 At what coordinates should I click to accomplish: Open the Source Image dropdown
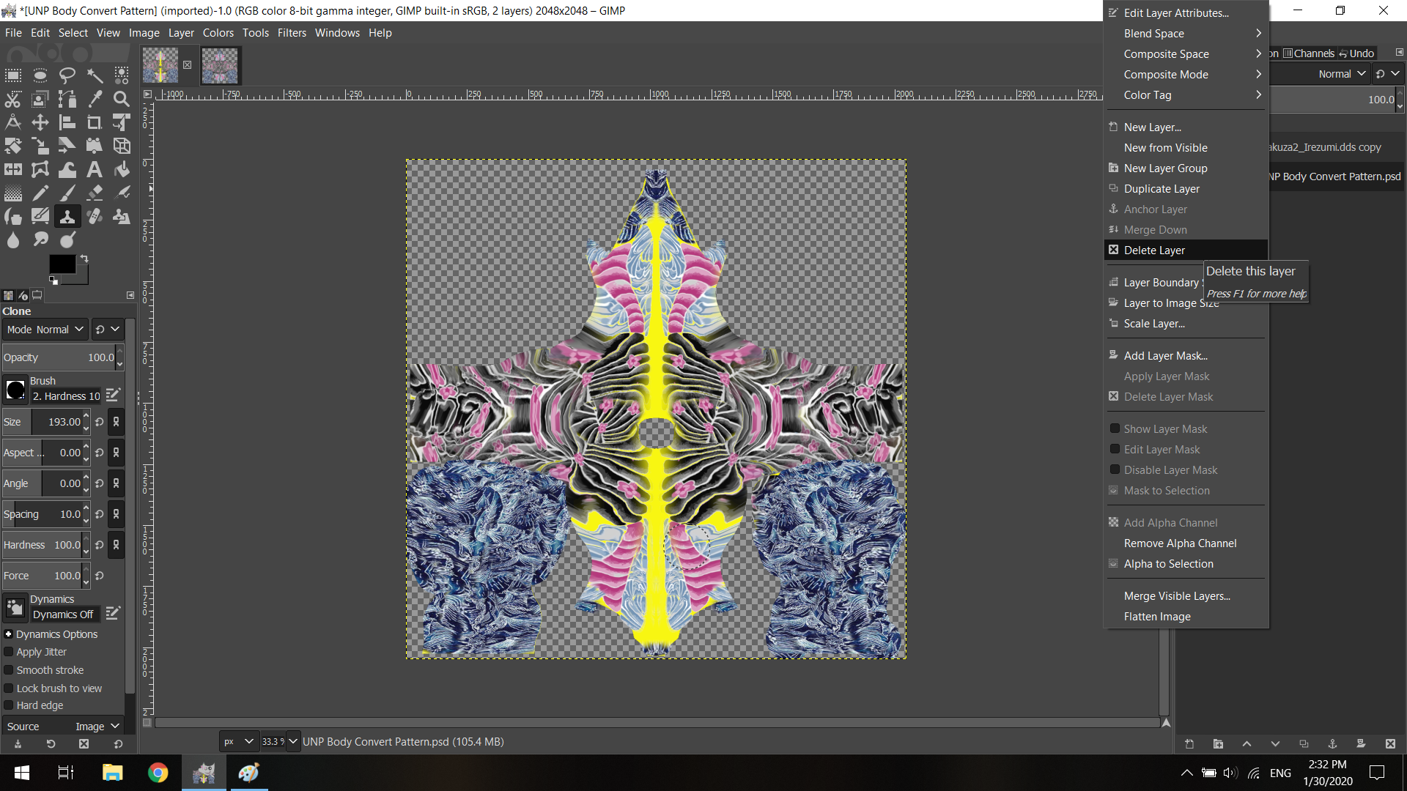(63, 727)
